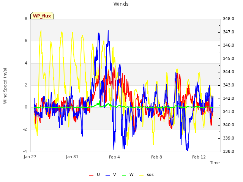Click the left axis value 8
243x182 pixels.
(x=26, y=19)
